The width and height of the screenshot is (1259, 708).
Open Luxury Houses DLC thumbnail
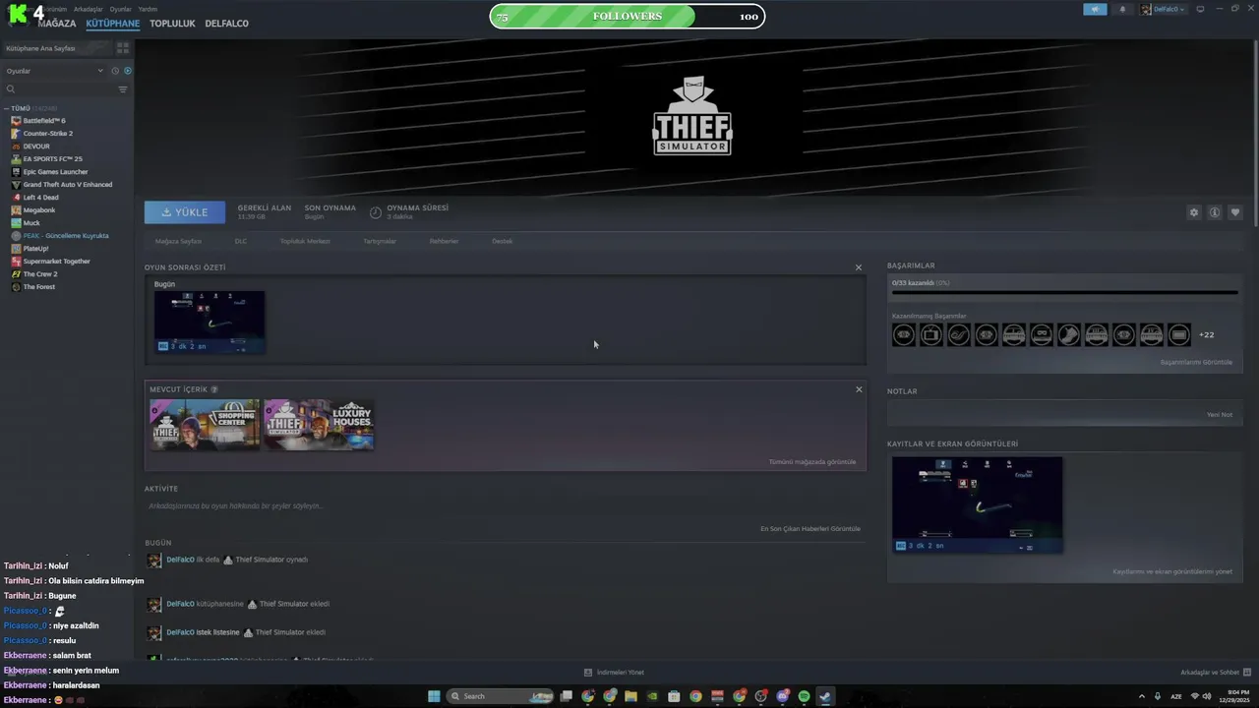click(319, 424)
